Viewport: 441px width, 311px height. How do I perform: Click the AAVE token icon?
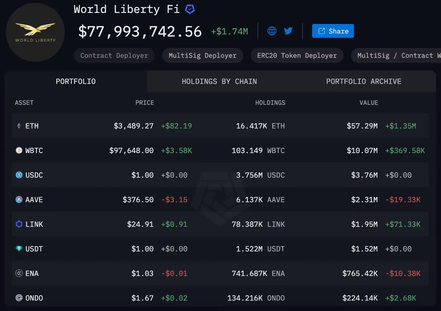19,199
